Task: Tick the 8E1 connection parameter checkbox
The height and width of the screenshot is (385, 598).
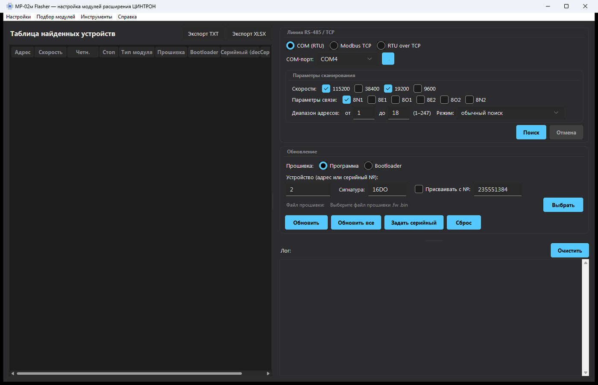Action: [x=372, y=100]
